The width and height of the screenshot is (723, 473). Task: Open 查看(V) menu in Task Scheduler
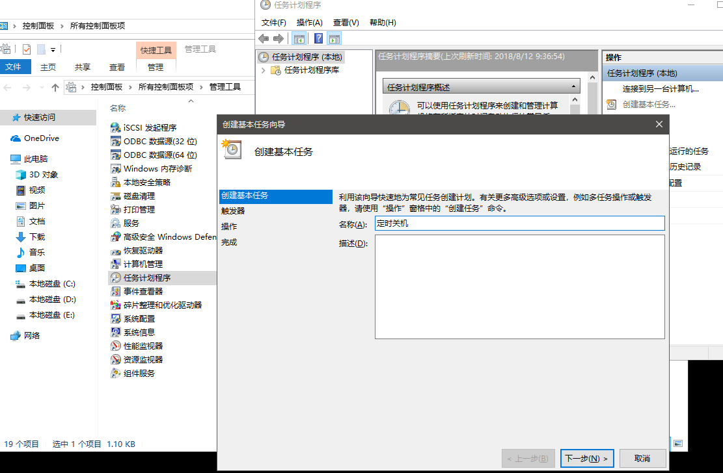pyautogui.click(x=346, y=23)
